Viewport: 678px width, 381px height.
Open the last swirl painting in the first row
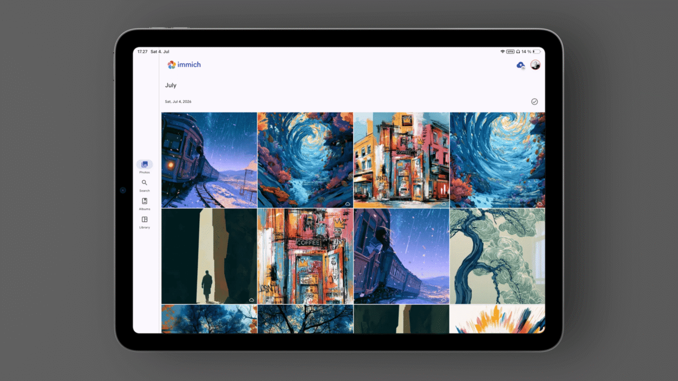498,160
